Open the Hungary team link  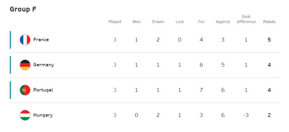tap(43, 115)
